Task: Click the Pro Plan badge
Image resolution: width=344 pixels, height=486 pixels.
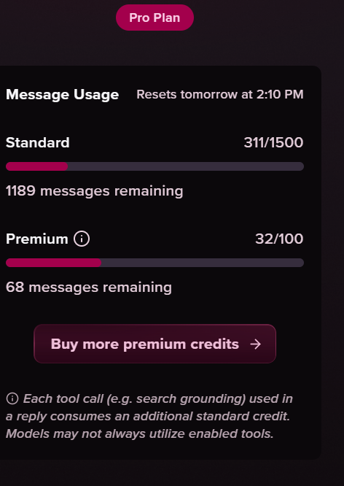Action: [155, 18]
